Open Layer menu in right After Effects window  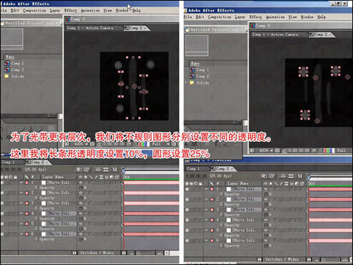click(240, 17)
